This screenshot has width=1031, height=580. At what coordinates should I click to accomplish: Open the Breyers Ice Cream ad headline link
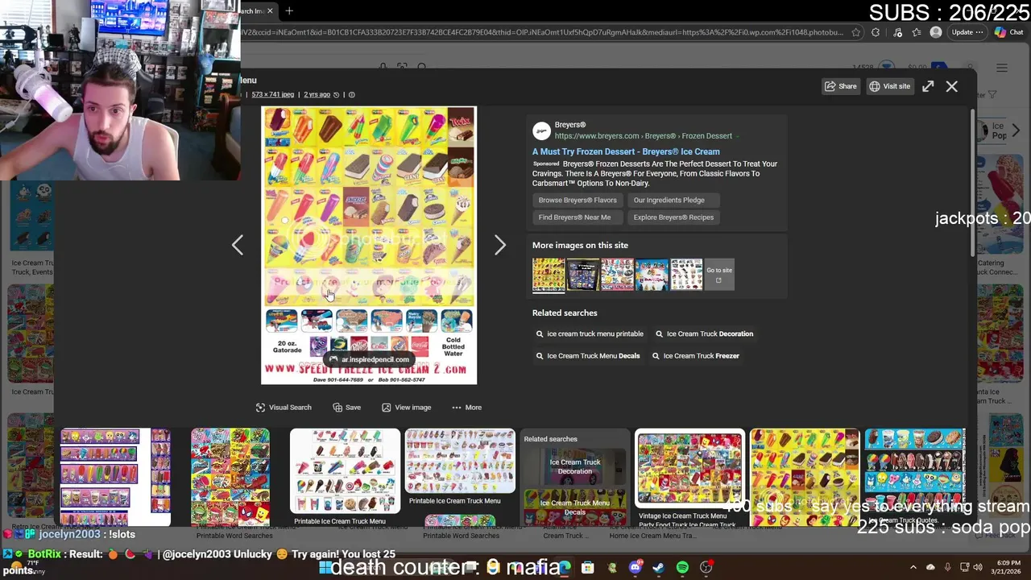[x=626, y=151]
